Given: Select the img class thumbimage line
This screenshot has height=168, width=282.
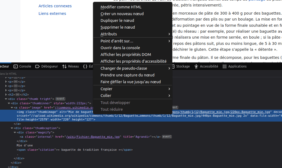Looking at the screenshot, I should pyautogui.click(x=141, y=116).
